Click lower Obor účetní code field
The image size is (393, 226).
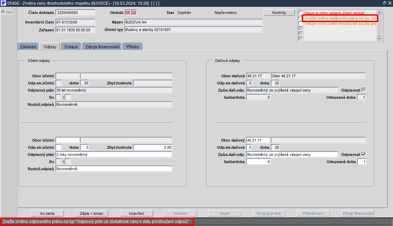[67, 140]
